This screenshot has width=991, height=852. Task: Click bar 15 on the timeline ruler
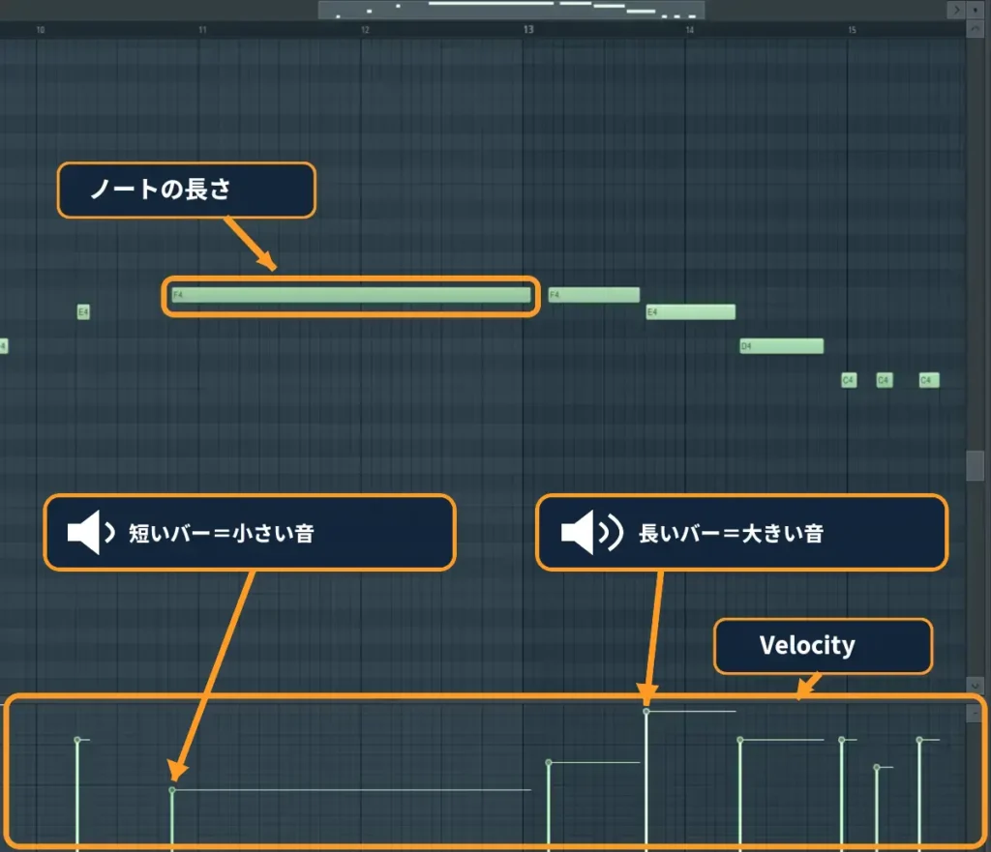coord(852,30)
